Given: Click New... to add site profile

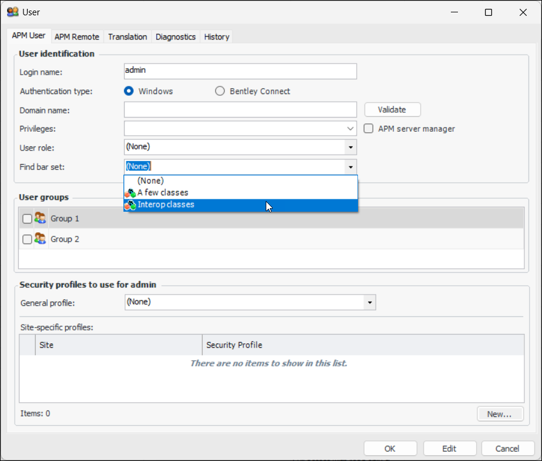Looking at the screenshot, I should coord(499,414).
